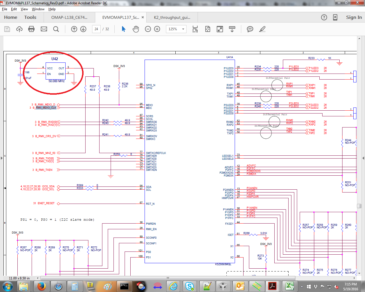The height and width of the screenshot is (292, 365).
Task: Click the I2C0_SDA net label
Action: [x=48, y=186]
